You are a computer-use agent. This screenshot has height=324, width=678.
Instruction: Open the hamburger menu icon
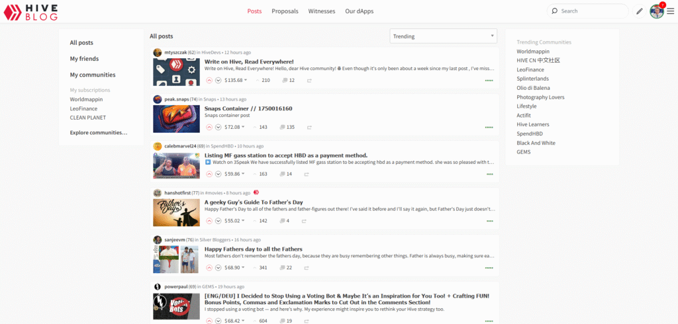(670, 11)
